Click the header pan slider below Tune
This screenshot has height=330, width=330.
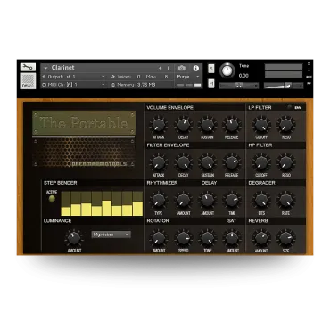point(239,86)
